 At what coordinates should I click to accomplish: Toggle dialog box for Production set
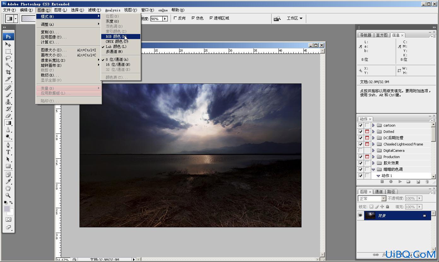(367, 157)
